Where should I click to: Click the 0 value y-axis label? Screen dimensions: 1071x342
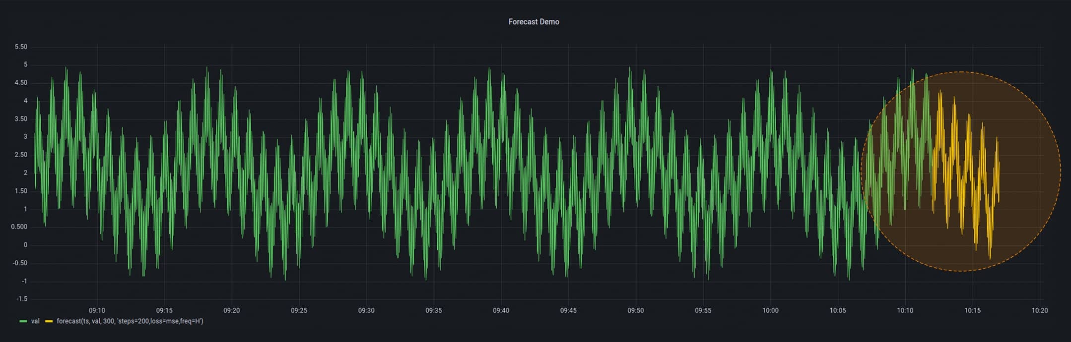pos(26,245)
